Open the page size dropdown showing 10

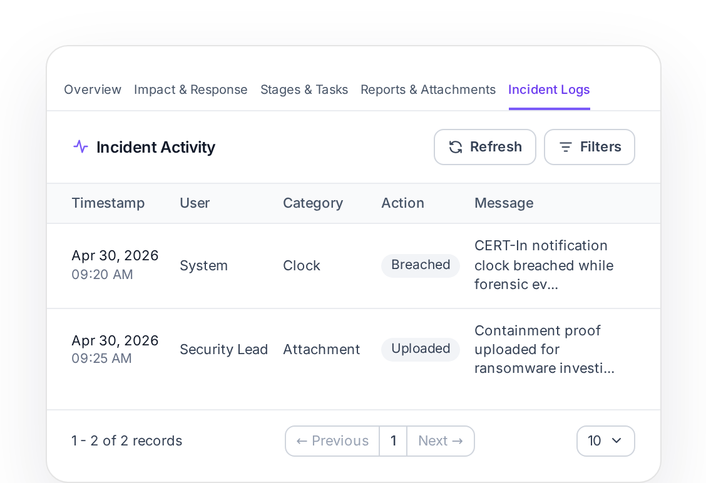[x=606, y=440]
